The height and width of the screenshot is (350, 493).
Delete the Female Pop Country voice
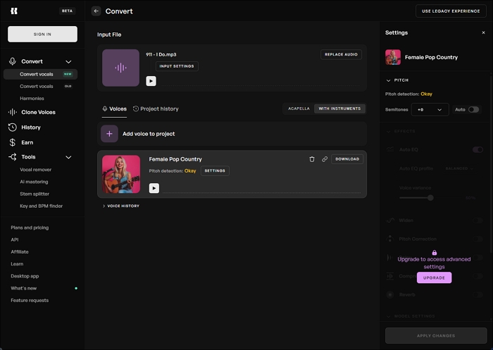point(312,159)
